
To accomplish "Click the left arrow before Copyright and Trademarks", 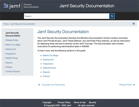I will [x=39, y=85].
